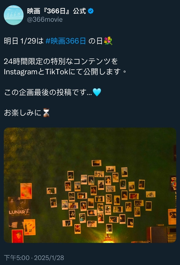This screenshot has width=180, height=265.
Task: Click the display name 映画『366日』公式
Action: click(x=57, y=11)
